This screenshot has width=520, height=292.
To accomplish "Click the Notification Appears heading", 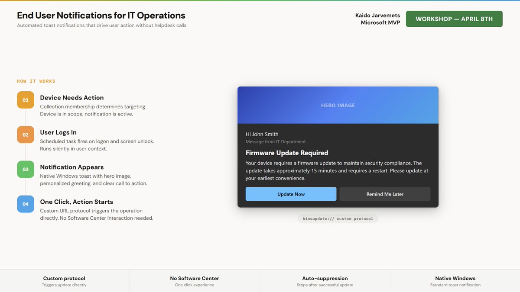I will coord(72,167).
